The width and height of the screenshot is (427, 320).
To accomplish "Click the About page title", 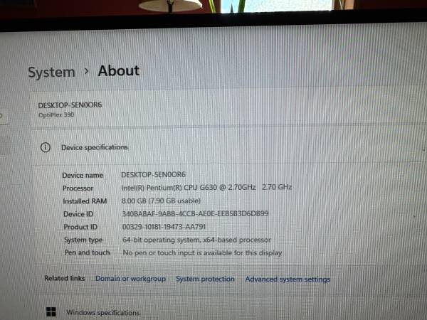I will pyautogui.click(x=118, y=70).
